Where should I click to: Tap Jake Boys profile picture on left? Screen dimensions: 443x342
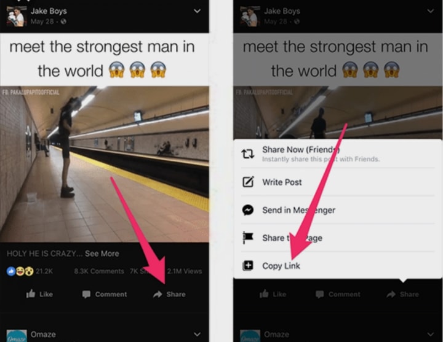click(16, 17)
